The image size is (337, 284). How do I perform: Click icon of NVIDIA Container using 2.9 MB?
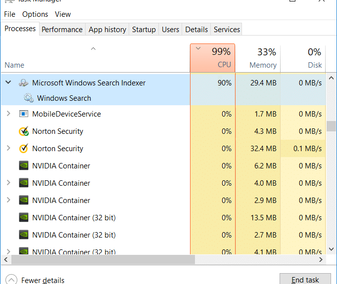point(24,200)
